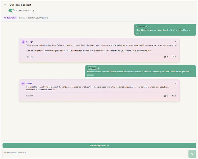Click the send paper-plane button
Image resolution: width=198 pixels, height=159 pixels.
pos(192,154)
